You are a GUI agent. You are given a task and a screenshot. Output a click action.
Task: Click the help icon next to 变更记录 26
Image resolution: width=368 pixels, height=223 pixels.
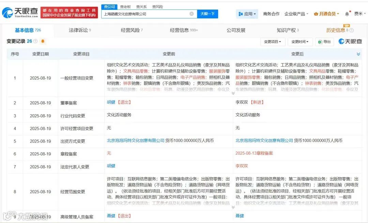[35, 41]
